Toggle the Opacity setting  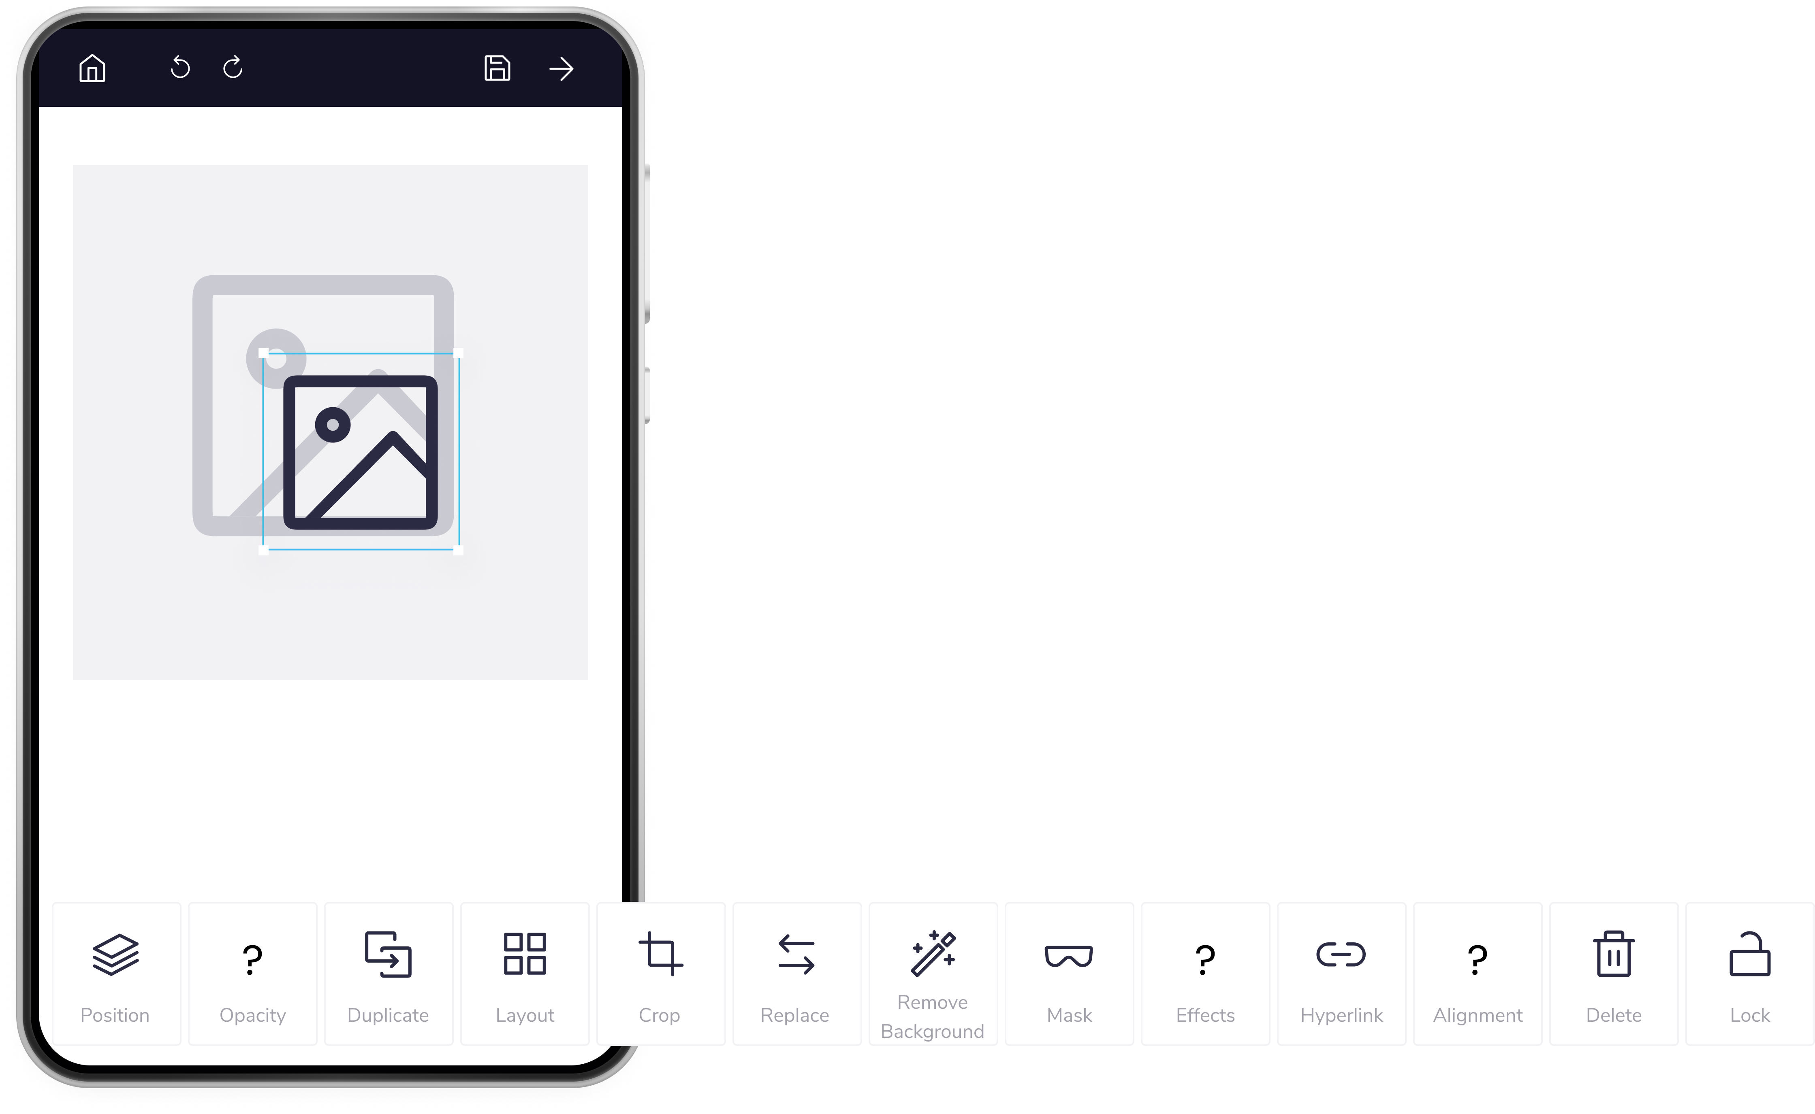click(x=252, y=987)
